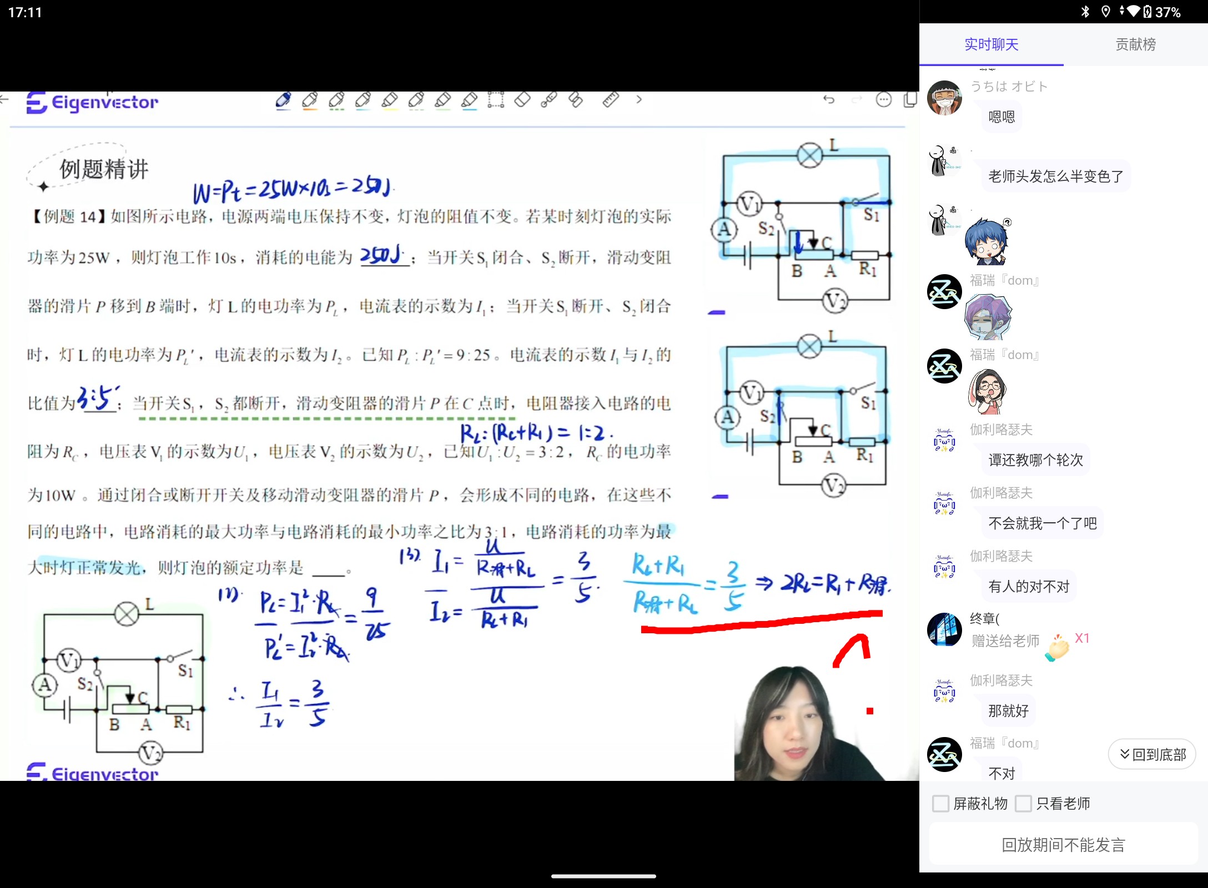Click the 回放期间不能发言 input box
Screen dimensions: 1208x888
pyautogui.click(x=1063, y=844)
